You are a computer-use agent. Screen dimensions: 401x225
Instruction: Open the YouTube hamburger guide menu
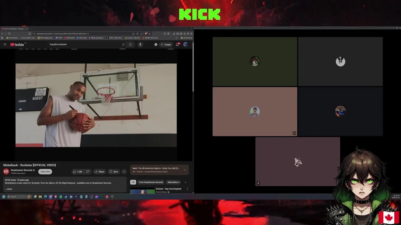click(x=5, y=44)
